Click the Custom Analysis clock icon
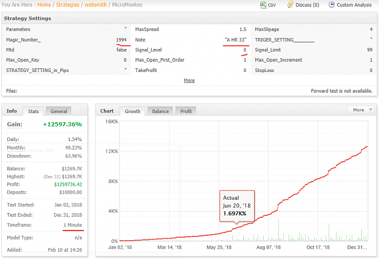Screen dimensions: 379x259 [332, 5]
